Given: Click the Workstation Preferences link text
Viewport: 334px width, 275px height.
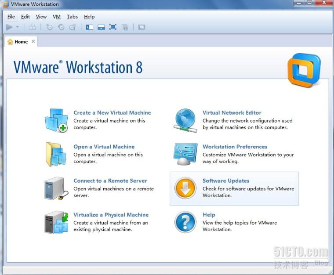Looking at the screenshot, I should (235, 147).
